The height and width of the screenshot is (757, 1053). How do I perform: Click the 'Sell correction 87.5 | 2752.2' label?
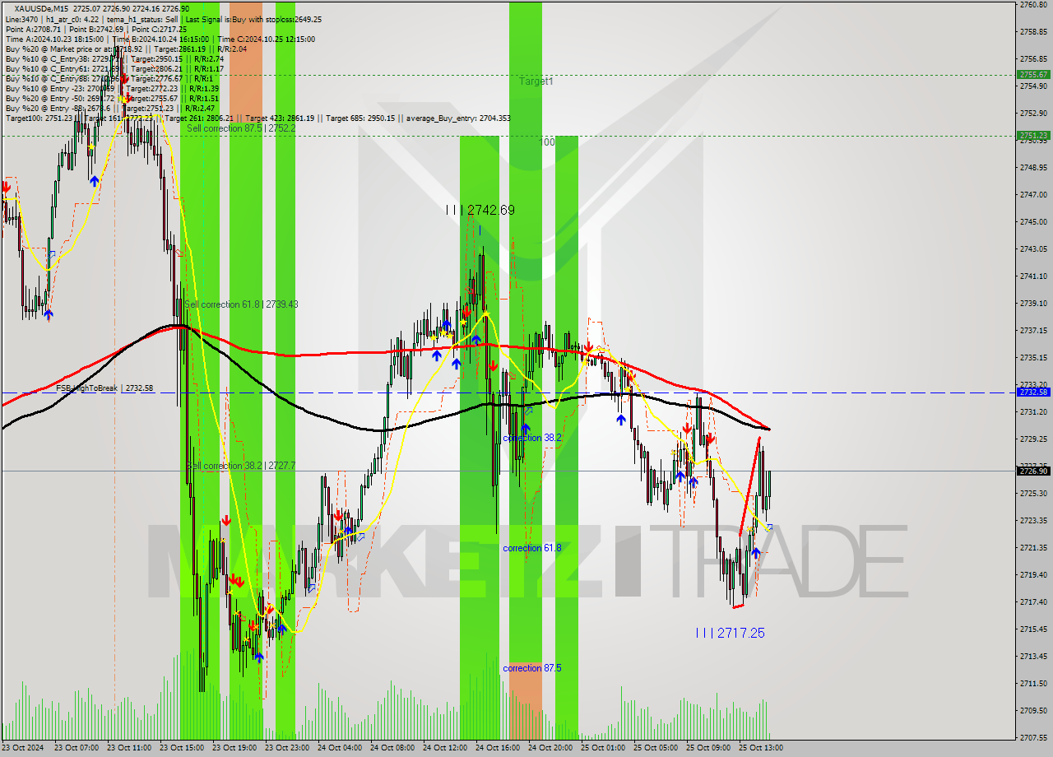pyautogui.click(x=240, y=128)
